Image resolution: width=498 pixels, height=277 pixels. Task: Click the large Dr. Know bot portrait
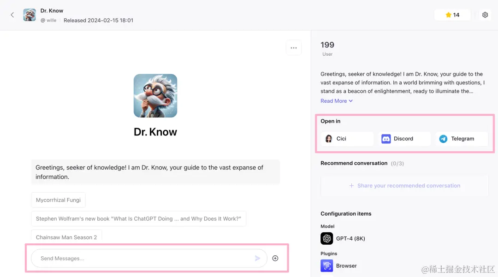[155, 96]
